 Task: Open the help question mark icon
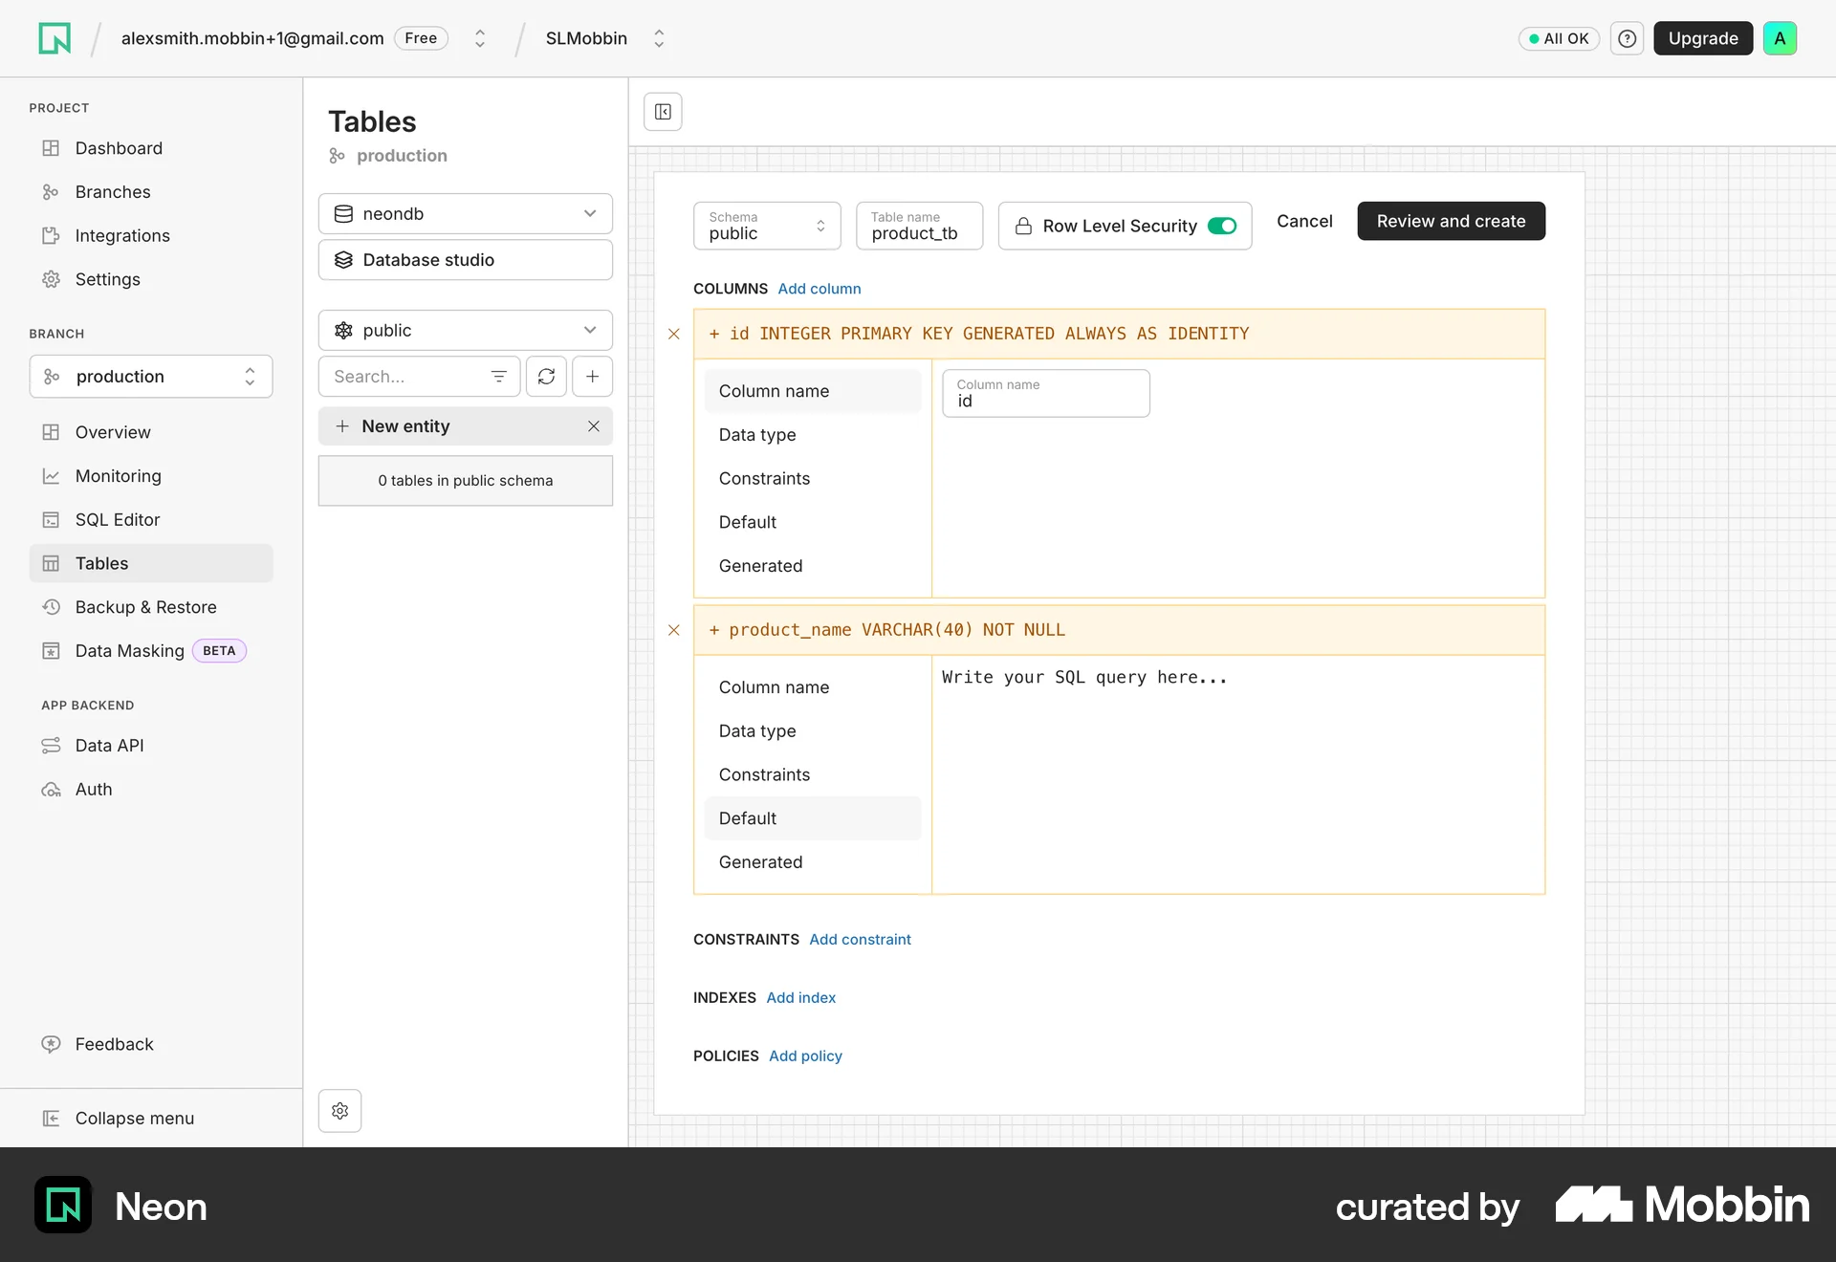(1627, 38)
